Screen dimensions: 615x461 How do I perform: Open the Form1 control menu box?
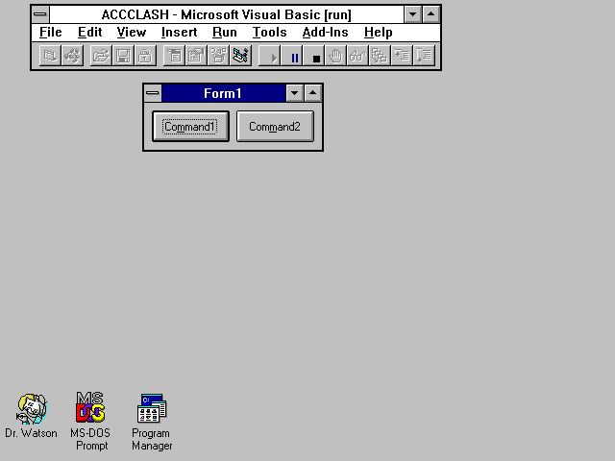153,93
